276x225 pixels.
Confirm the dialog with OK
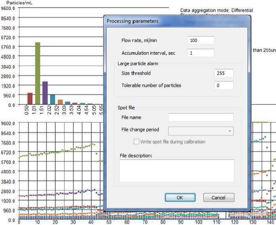coord(180,197)
